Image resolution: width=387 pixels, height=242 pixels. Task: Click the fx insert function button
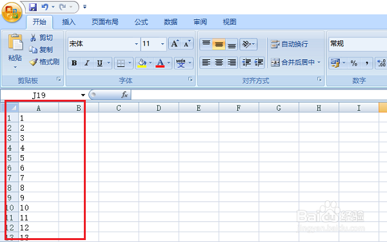124,95
